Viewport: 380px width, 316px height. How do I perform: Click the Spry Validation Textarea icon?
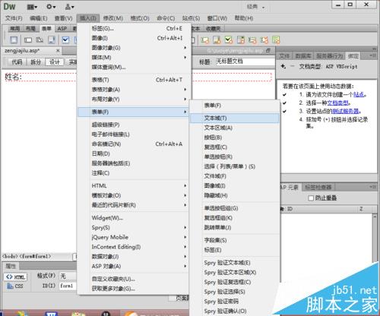pyautogui.click(x=217, y=39)
